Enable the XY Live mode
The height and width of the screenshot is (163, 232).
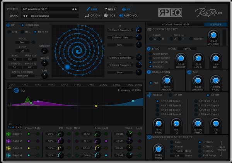[9, 32]
